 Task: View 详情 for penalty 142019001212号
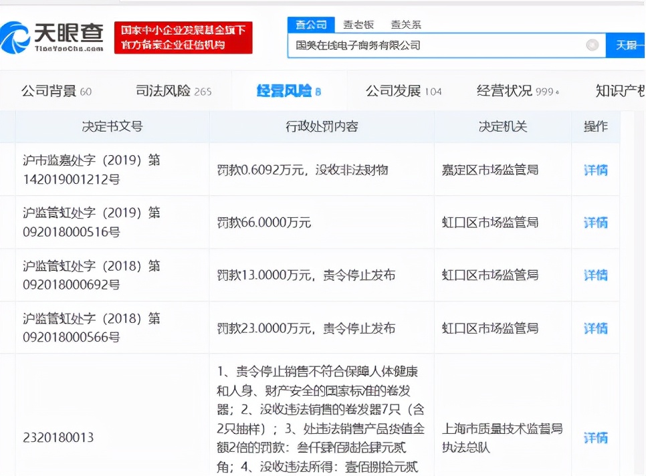click(595, 169)
